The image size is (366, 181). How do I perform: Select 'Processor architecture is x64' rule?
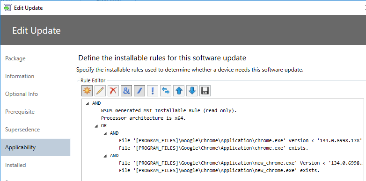point(143,118)
